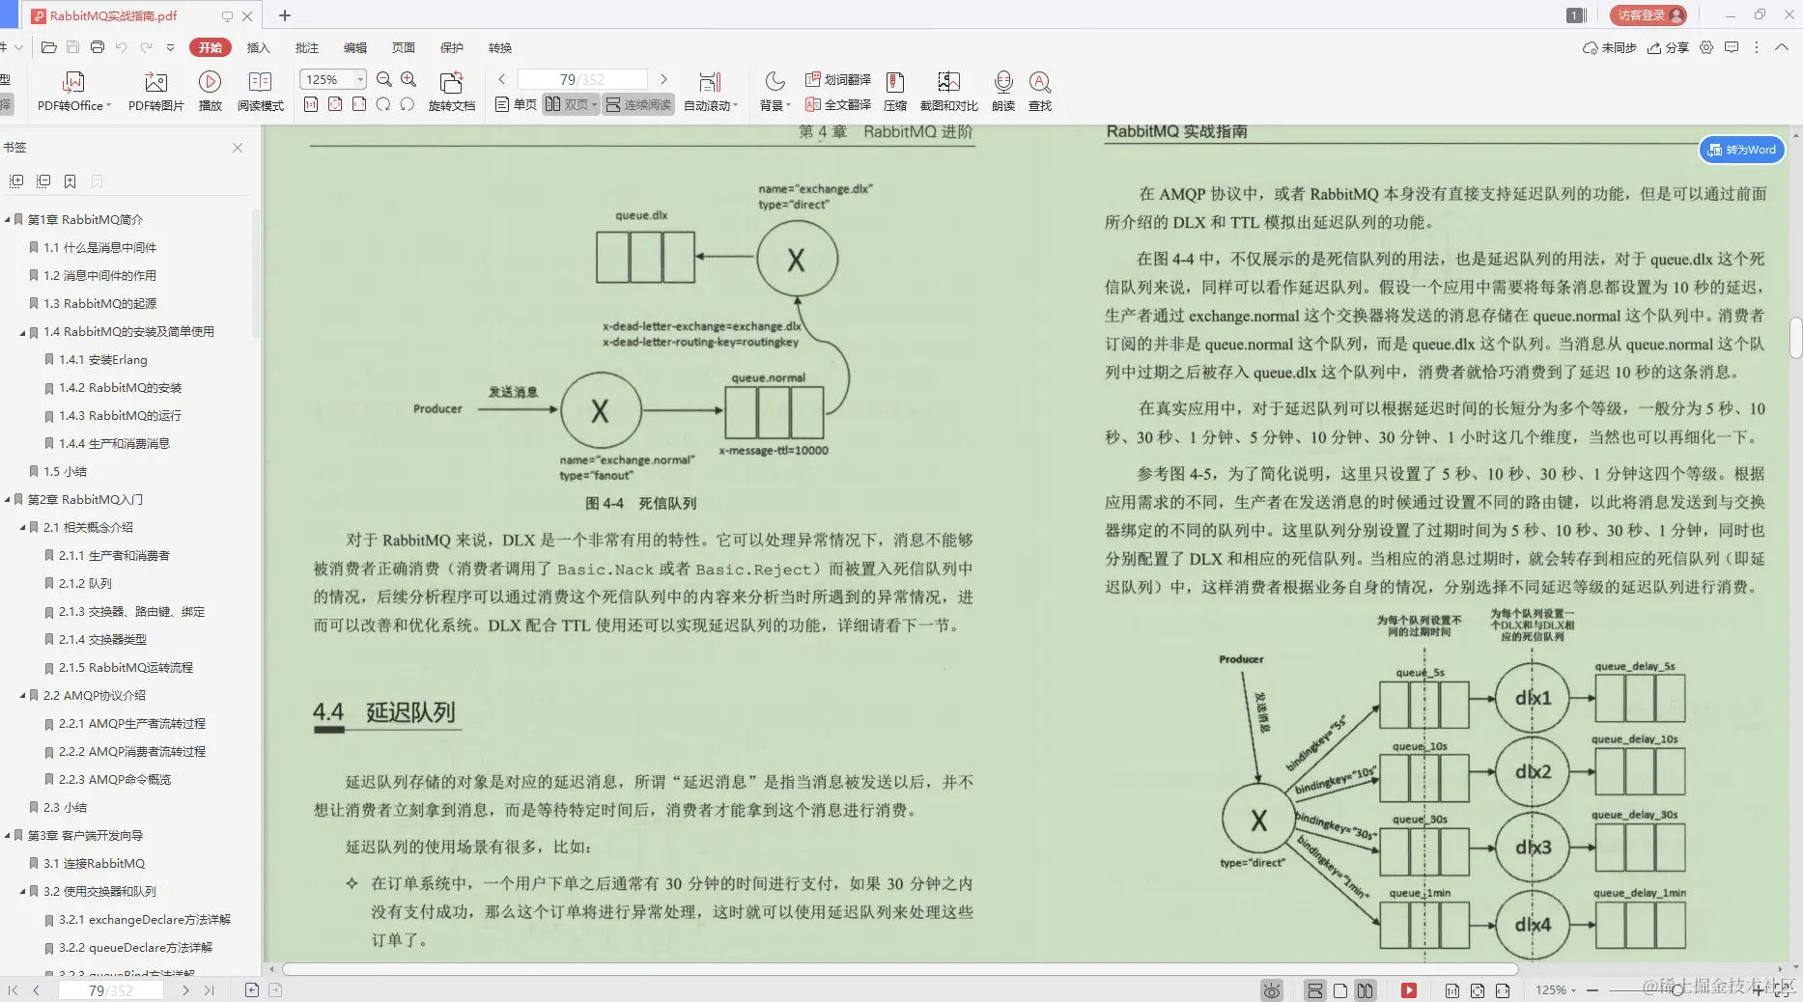The width and height of the screenshot is (1803, 1002).
Task: Toggle 连续阅读 continuous reading mode
Action: tap(637, 105)
